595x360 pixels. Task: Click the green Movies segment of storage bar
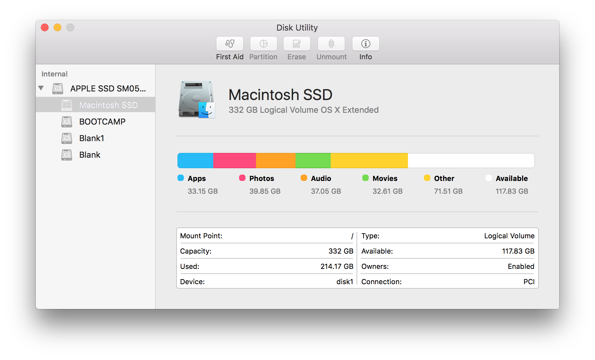(313, 161)
